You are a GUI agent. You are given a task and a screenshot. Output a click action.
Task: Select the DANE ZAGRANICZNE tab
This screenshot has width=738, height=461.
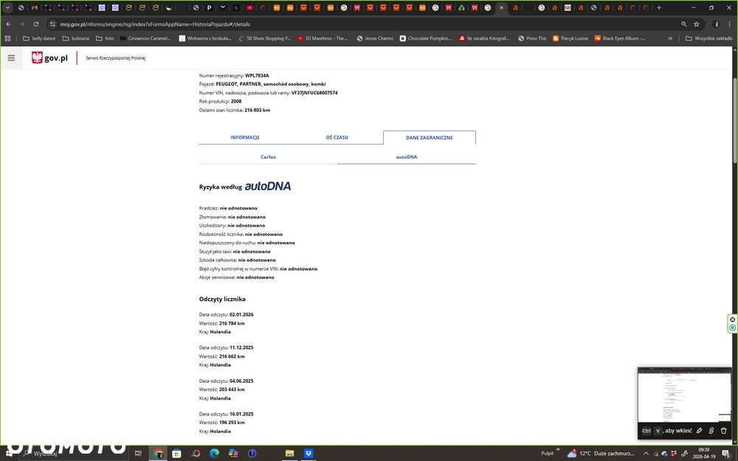(430, 137)
